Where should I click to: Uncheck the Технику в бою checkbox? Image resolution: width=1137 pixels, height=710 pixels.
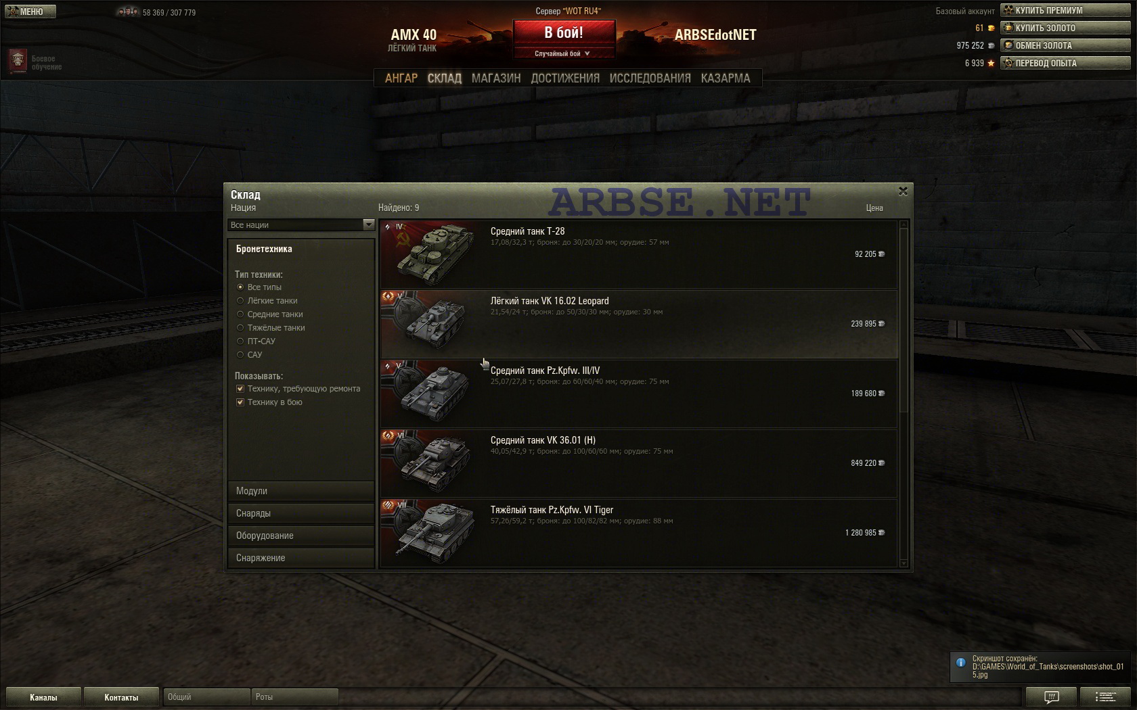tap(240, 402)
